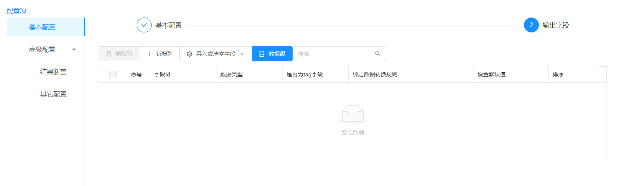617x186 pixels.
Task: Open 其它配置 in the sidebar
Action: [53, 94]
